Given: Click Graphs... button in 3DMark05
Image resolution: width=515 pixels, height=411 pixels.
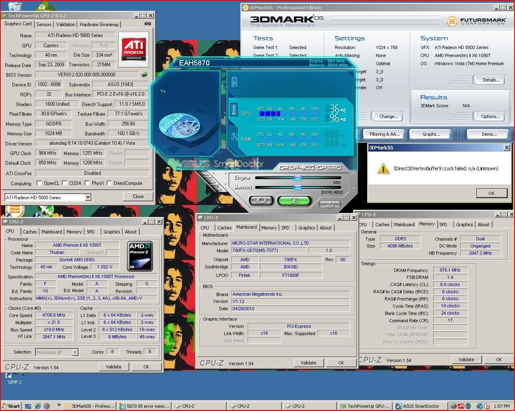Looking at the screenshot, I should (x=431, y=134).
